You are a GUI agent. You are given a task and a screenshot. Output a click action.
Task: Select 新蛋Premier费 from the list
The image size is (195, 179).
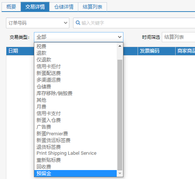coord(75,134)
